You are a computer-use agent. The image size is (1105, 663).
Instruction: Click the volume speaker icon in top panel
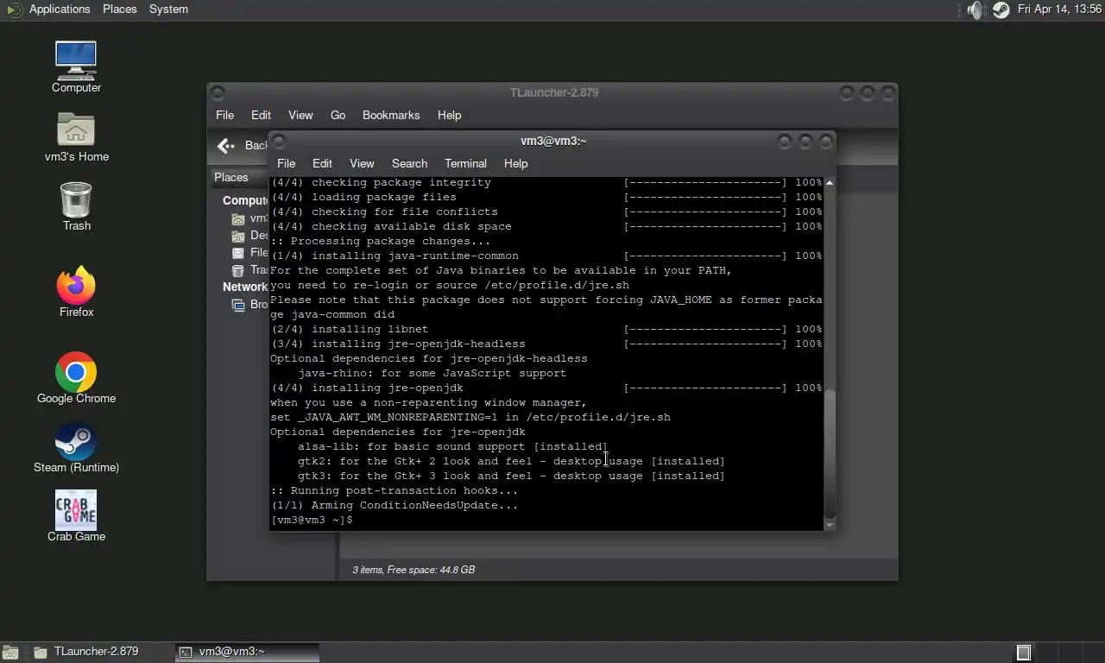point(975,9)
